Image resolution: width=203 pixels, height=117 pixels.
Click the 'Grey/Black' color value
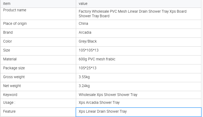coord(88,41)
